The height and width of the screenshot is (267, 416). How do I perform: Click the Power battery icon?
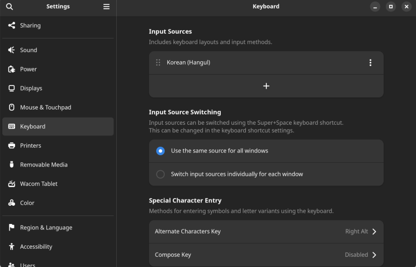pos(11,69)
